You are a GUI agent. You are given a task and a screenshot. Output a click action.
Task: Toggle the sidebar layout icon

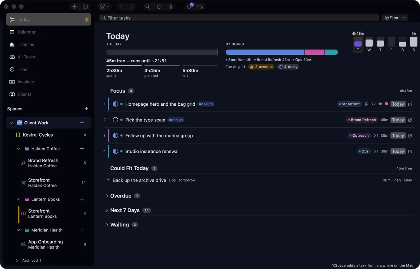click(85, 7)
